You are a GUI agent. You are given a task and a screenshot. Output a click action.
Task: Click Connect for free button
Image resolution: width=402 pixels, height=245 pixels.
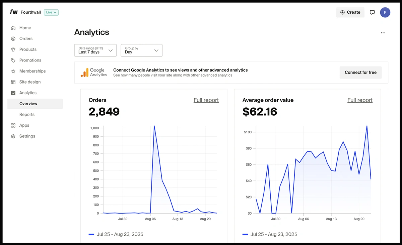pyautogui.click(x=360, y=73)
